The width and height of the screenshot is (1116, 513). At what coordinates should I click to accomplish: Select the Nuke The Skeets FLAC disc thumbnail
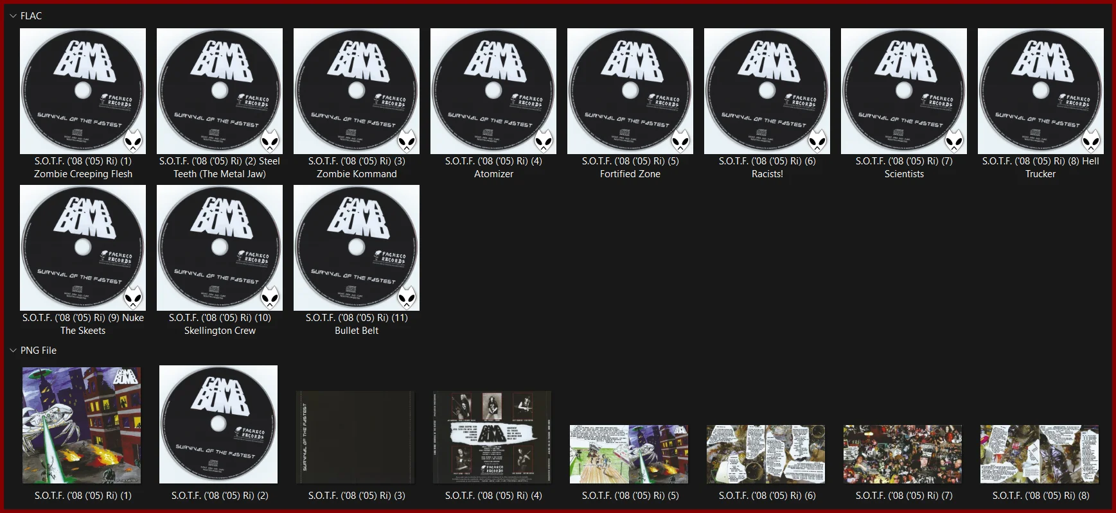pos(83,248)
